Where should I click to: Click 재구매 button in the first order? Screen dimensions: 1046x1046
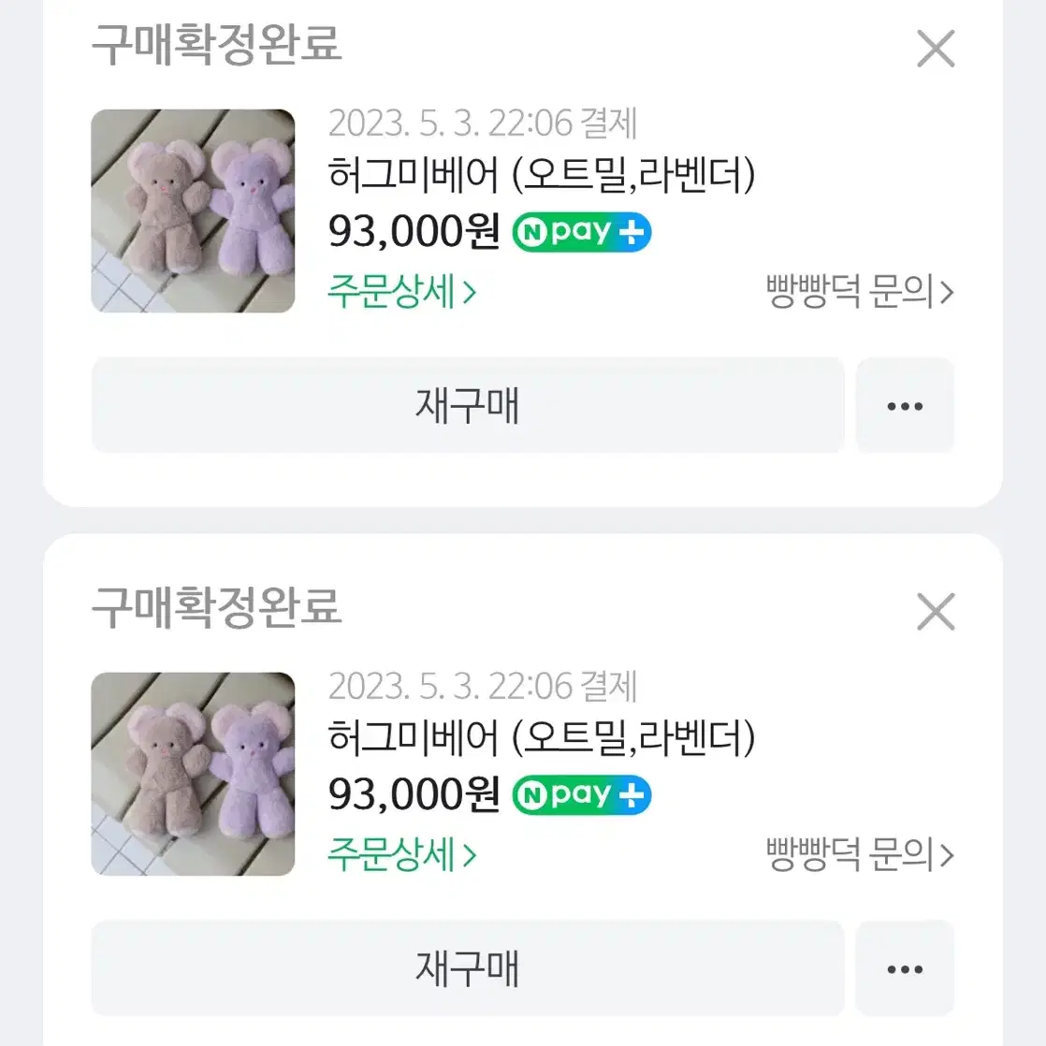pyautogui.click(x=468, y=406)
